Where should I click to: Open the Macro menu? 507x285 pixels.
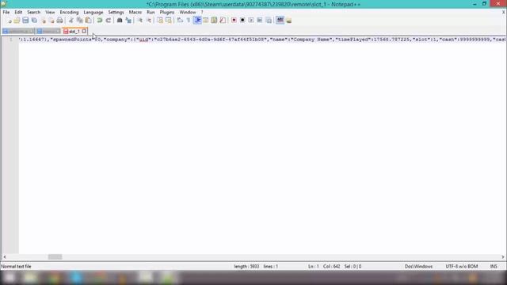point(135,13)
